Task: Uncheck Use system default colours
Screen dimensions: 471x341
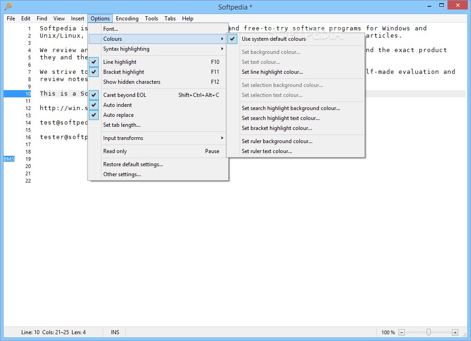Action: pyautogui.click(x=296, y=39)
